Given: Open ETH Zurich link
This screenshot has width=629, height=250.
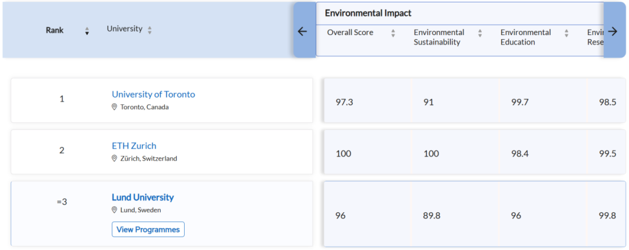Looking at the screenshot, I should click(x=134, y=146).
